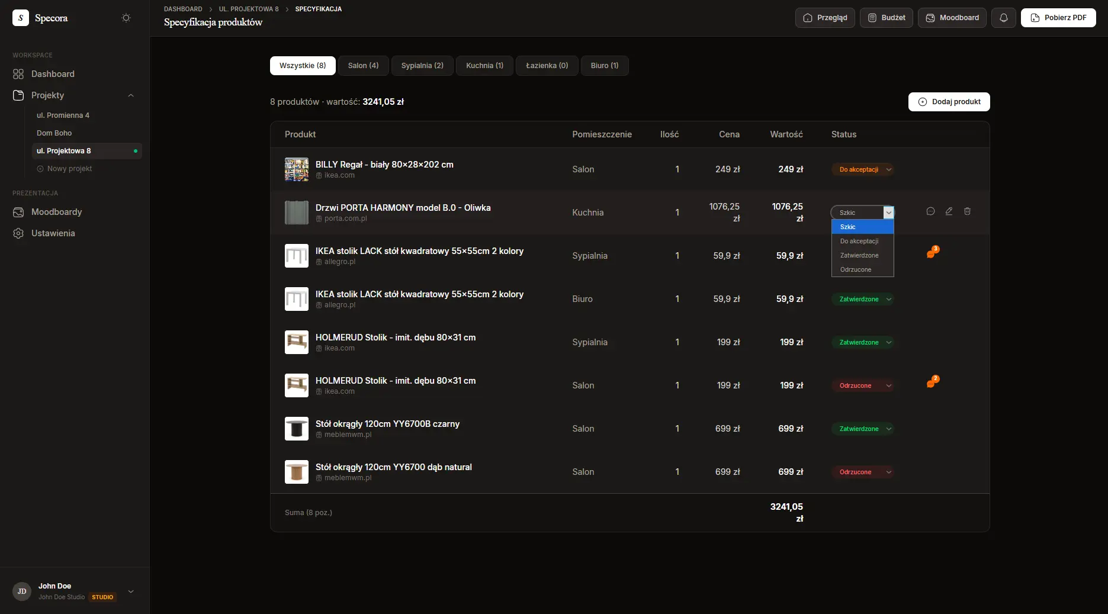Screen dimensions: 1108x614
Task: Toggle the light/dark theme sun icon
Action: [x=126, y=18]
